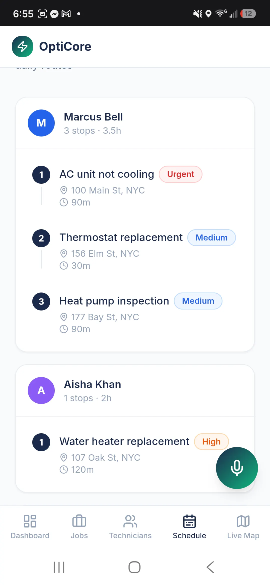Image resolution: width=270 pixels, height=585 pixels.
Task: Tap the Medium badge on Heat pump inspection
Action: tap(198, 301)
